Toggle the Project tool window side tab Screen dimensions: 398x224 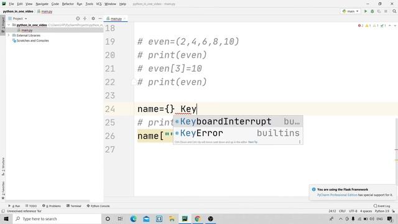[2, 24]
